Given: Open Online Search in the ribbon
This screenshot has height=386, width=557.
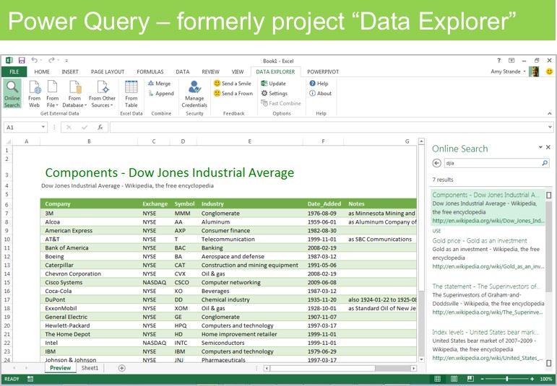Looking at the screenshot, I should (x=12, y=94).
